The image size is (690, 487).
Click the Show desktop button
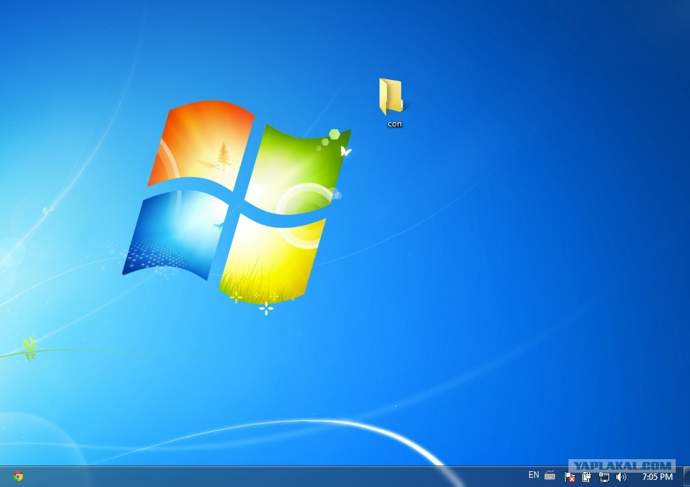tap(686, 476)
